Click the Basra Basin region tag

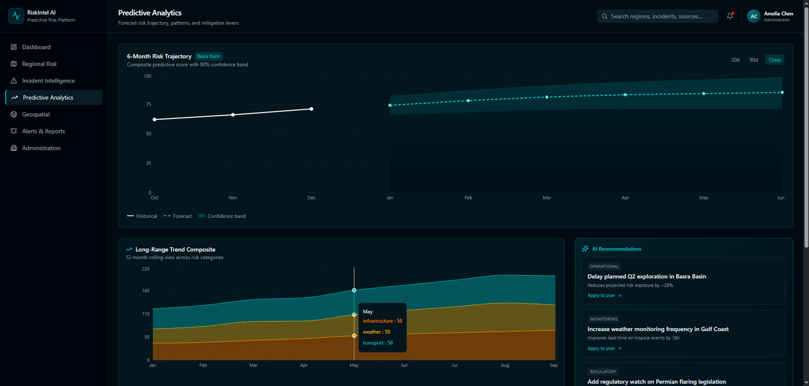coord(209,56)
